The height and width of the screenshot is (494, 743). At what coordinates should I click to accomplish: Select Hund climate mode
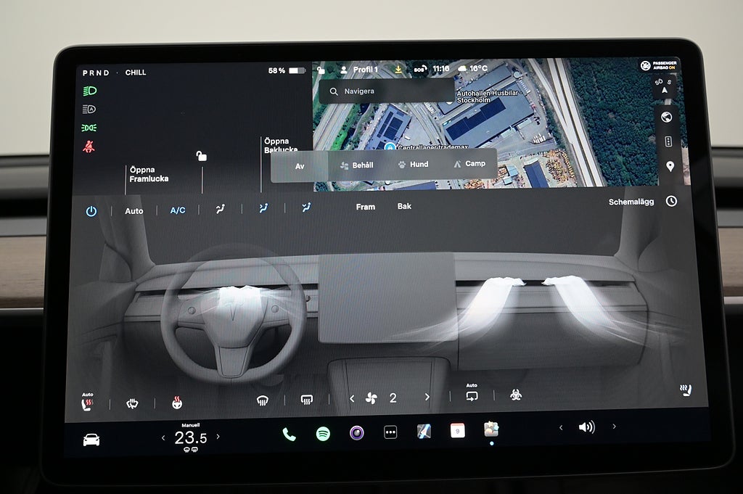pyautogui.click(x=412, y=165)
